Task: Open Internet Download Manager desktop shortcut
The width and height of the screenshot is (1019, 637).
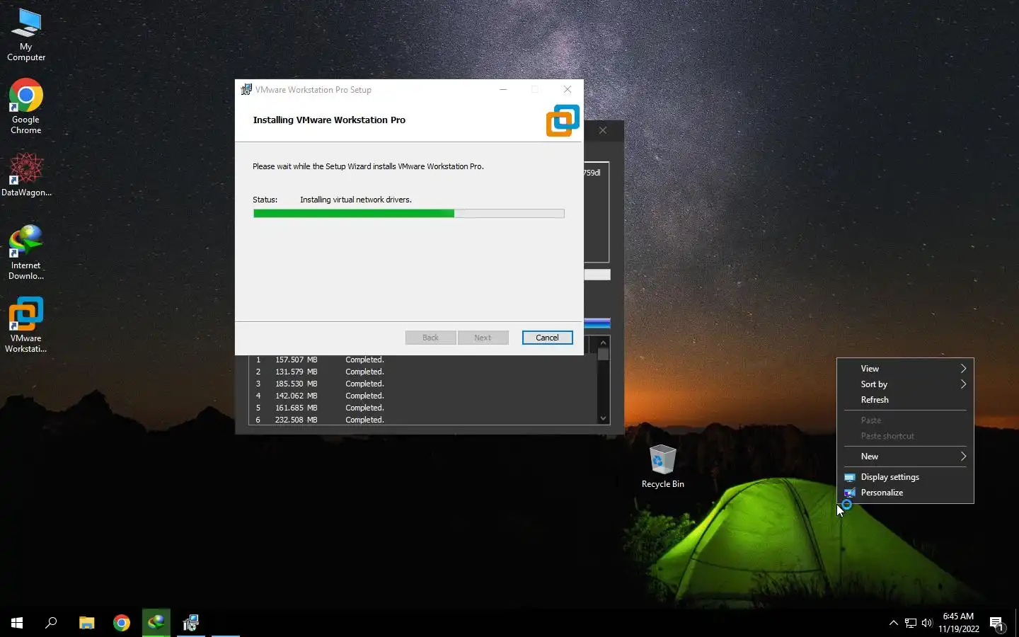Action: click(x=26, y=252)
